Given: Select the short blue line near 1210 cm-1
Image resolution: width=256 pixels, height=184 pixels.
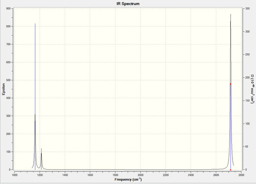Looking at the screenshot, I should click(41, 159).
